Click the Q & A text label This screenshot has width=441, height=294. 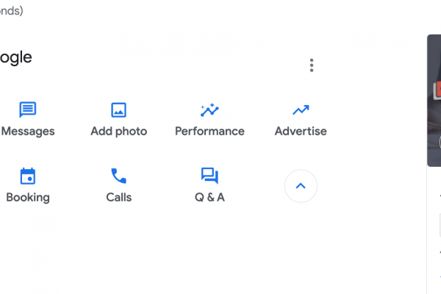[209, 198]
